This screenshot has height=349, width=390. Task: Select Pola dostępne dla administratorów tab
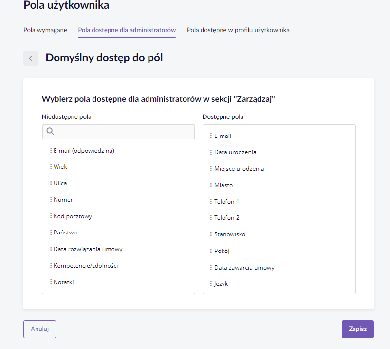click(127, 30)
